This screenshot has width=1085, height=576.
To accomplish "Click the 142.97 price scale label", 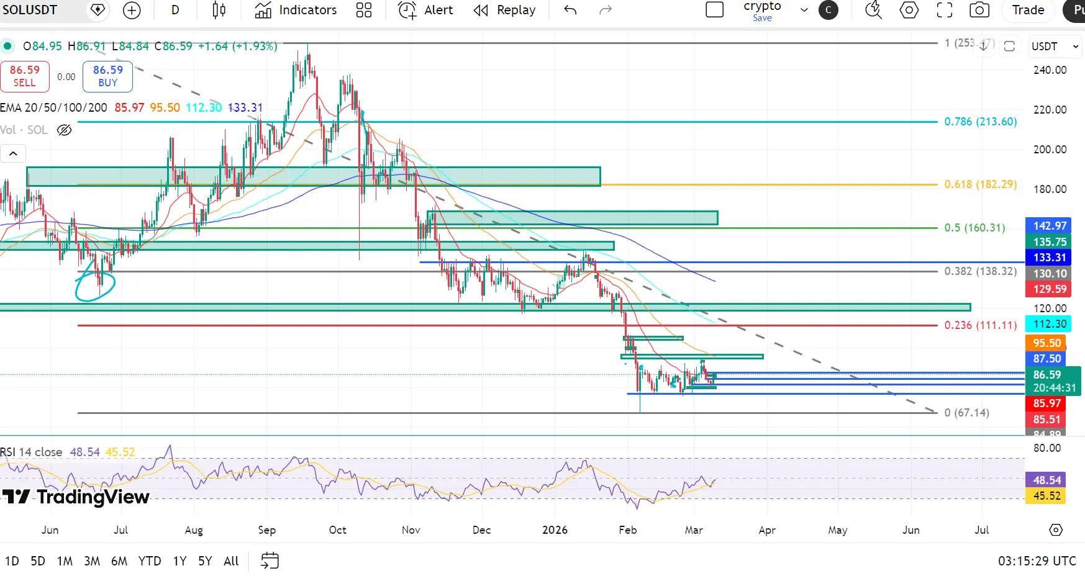I will [x=1050, y=226].
